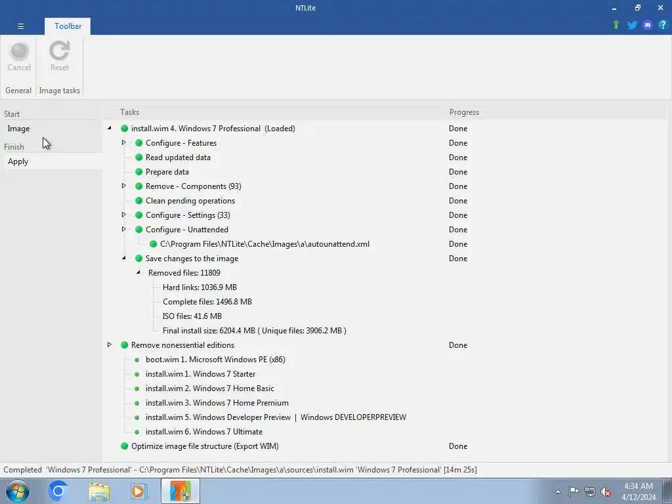The height and width of the screenshot is (504, 672).
Task: Expand the Configure - Unattended node arrow
Action: click(123, 229)
